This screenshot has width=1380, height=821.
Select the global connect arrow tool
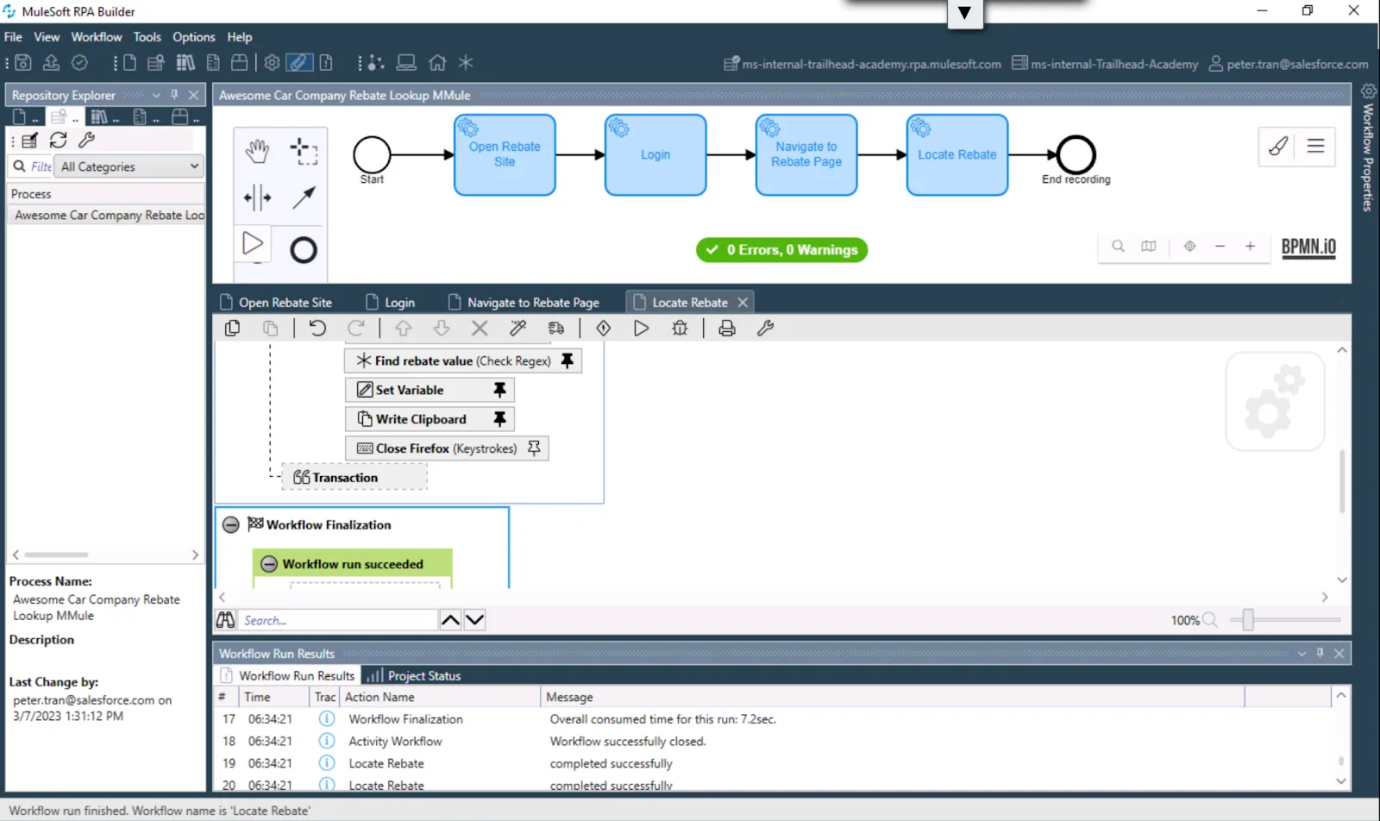304,198
